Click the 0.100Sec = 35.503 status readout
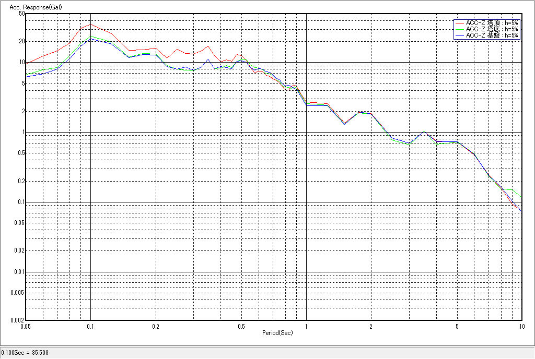Screen dimensions: 535x359 click(x=21, y=353)
